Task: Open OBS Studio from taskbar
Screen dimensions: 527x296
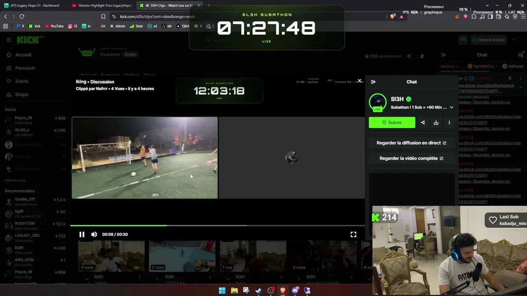Action: click(270, 291)
